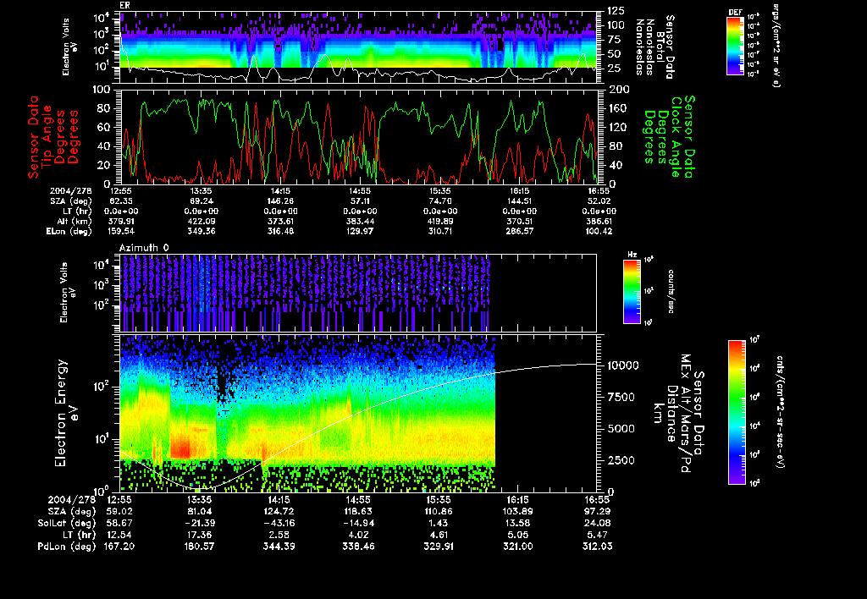Image resolution: width=867 pixels, height=599 pixels.
Task: Click SZA value 146.26
Action: [279, 201]
